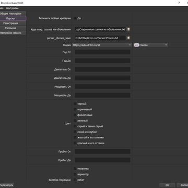This screenshot has height=188, width=188.
Task: Check the черный color option
Action: click(75, 104)
